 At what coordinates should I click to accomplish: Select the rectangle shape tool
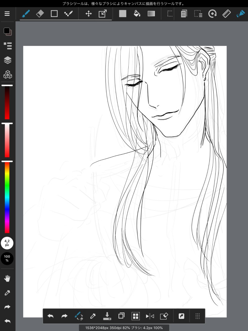click(x=54, y=14)
